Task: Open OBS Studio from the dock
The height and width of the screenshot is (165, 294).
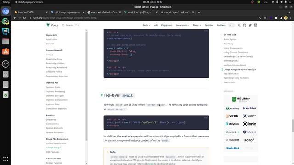Action: [x=6, y=64]
